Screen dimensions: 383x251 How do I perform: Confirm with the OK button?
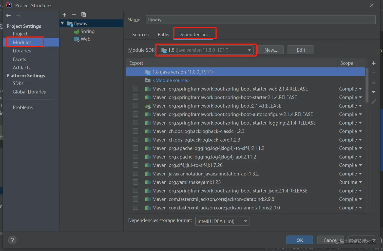tap(300, 240)
